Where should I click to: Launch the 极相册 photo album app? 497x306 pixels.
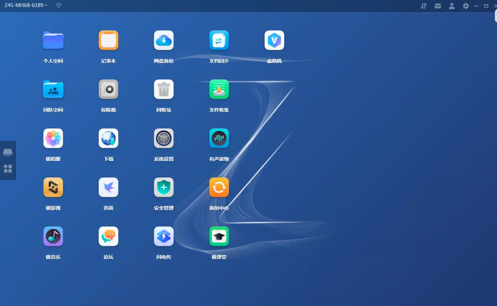click(x=53, y=139)
